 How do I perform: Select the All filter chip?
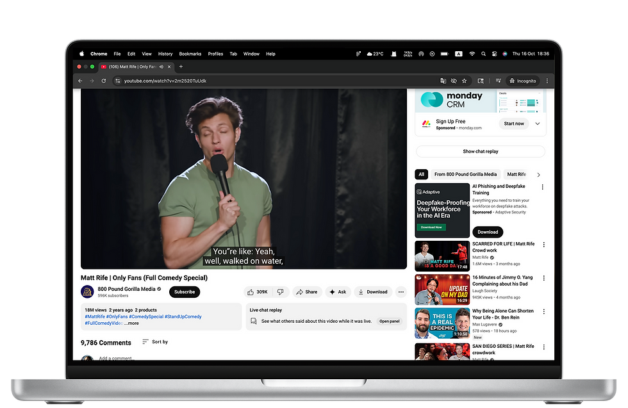point(422,174)
